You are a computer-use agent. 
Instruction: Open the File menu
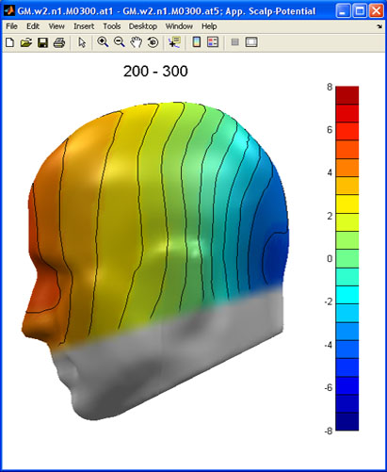pyautogui.click(x=11, y=26)
